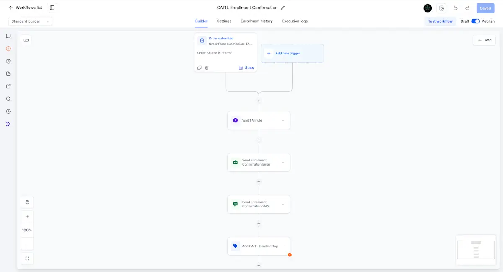
Task: Click the Order submitted clipboard icon
Action: (x=202, y=41)
